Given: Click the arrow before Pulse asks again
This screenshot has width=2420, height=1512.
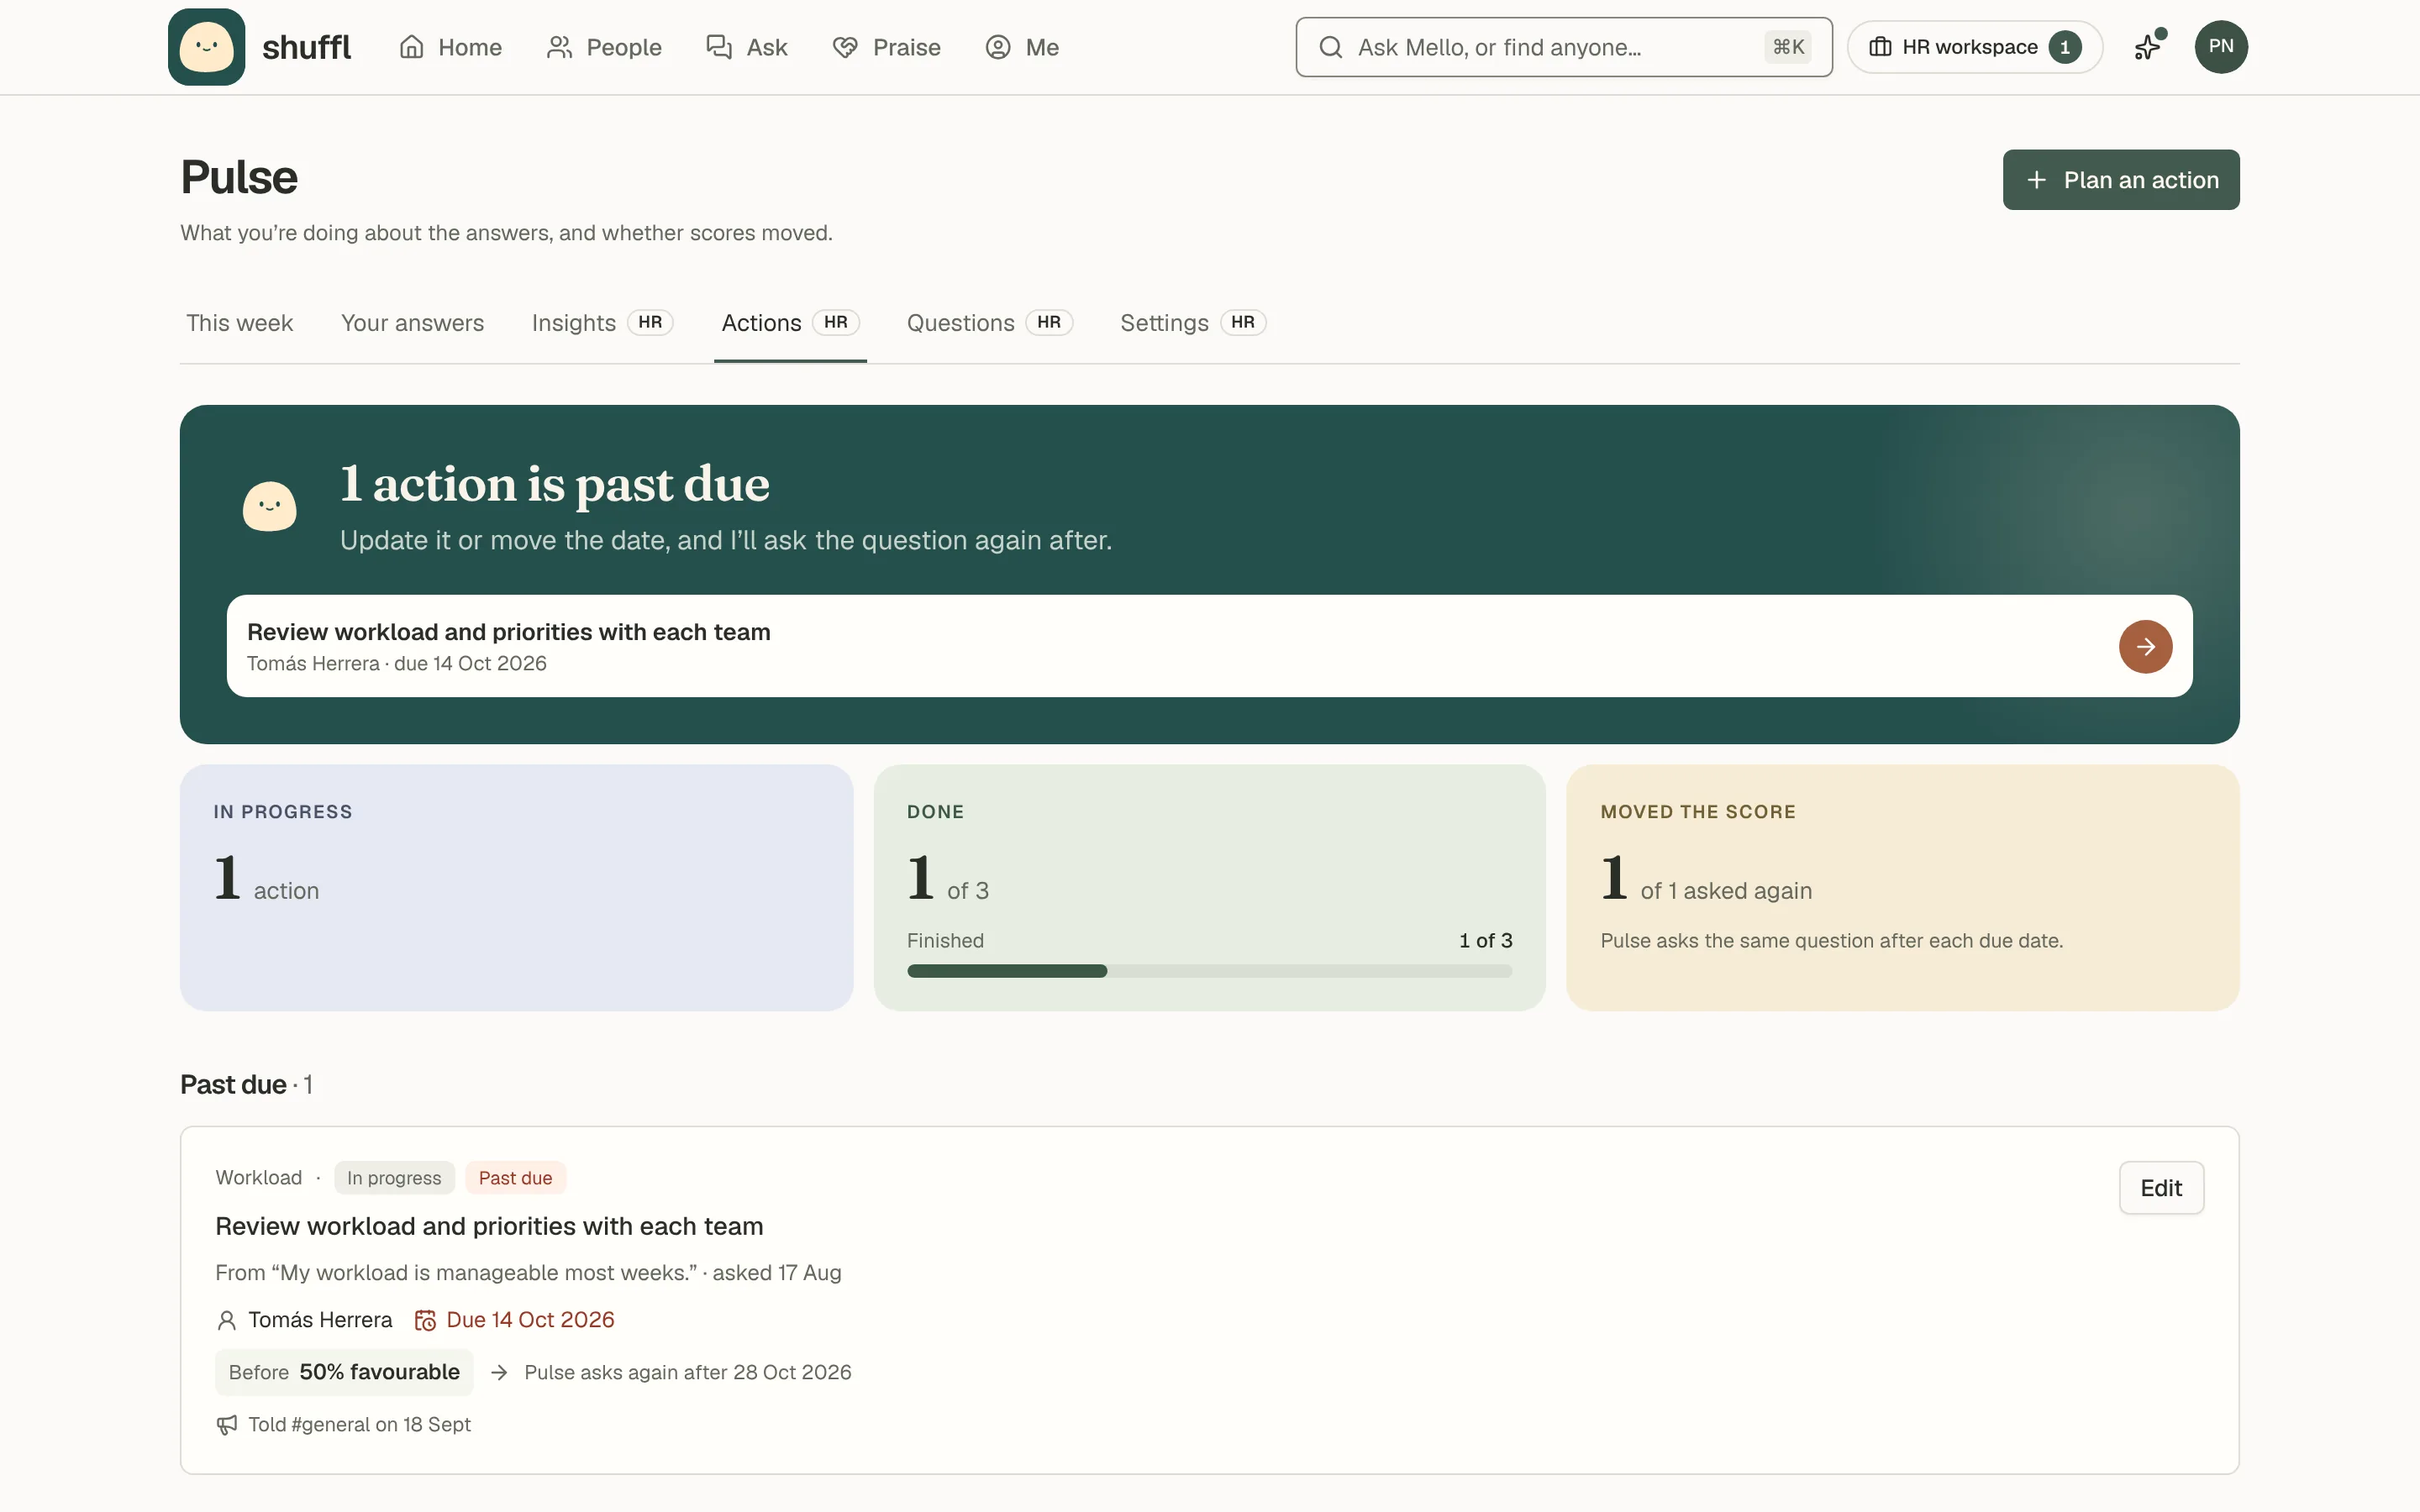Looking at the screenshot, I should pos(499,1373).
